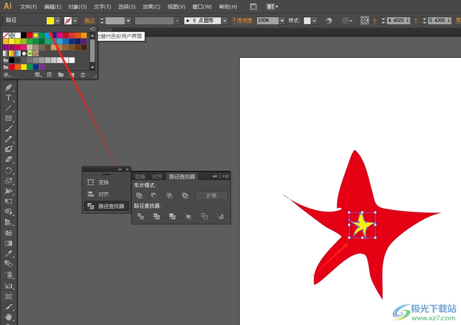Open the stroke color dropdown arrow

coord(75,21)
